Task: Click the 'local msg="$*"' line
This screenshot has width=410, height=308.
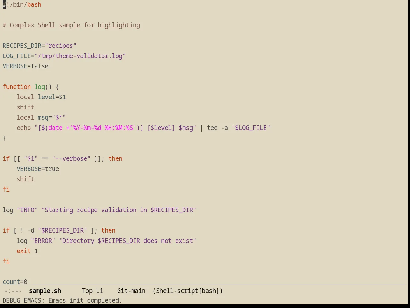Action: pos(41,117)
